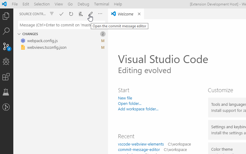Collapse the CHANGES section
246x154 pixels.
point(19,34)
